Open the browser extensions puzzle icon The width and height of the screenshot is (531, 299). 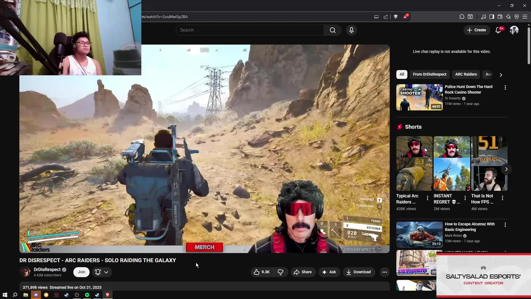coord(462,17)
